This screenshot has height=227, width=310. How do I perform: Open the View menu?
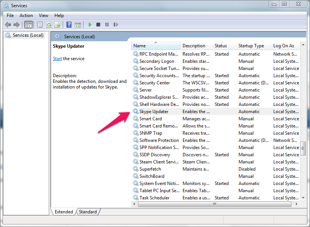coord(43,16)
